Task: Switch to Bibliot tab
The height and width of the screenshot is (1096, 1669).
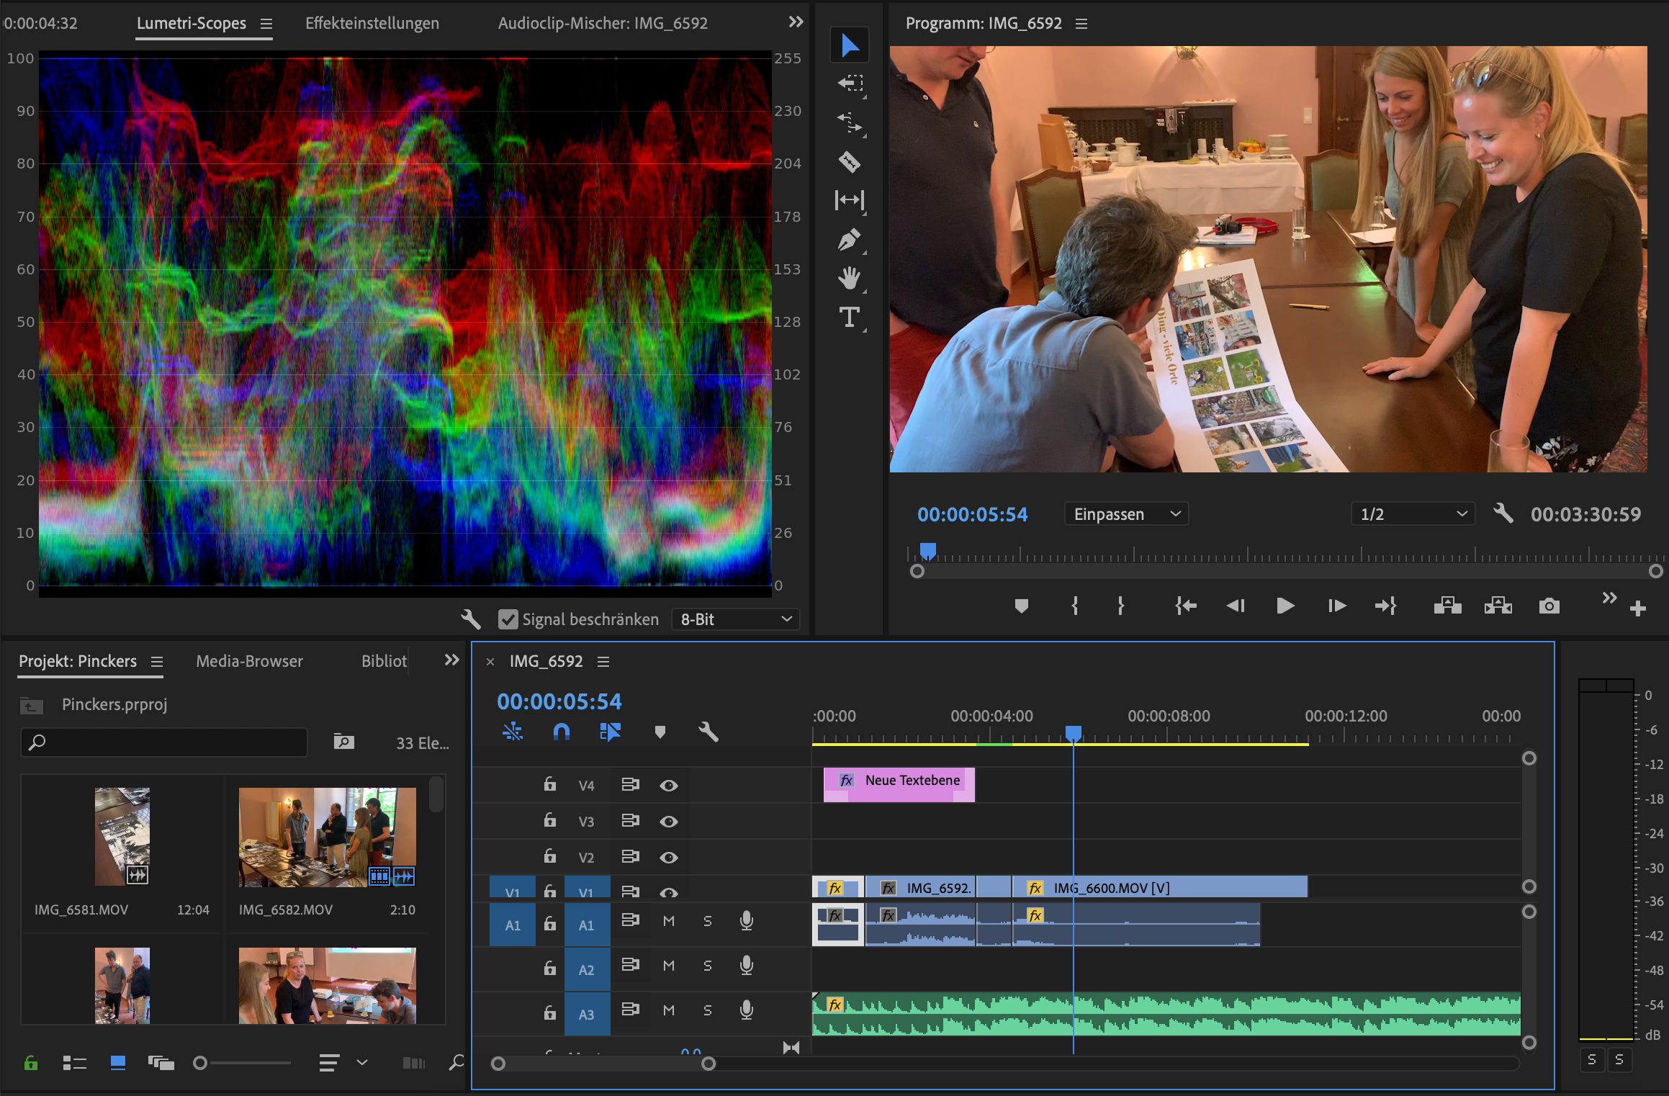Action: point(384,661)
